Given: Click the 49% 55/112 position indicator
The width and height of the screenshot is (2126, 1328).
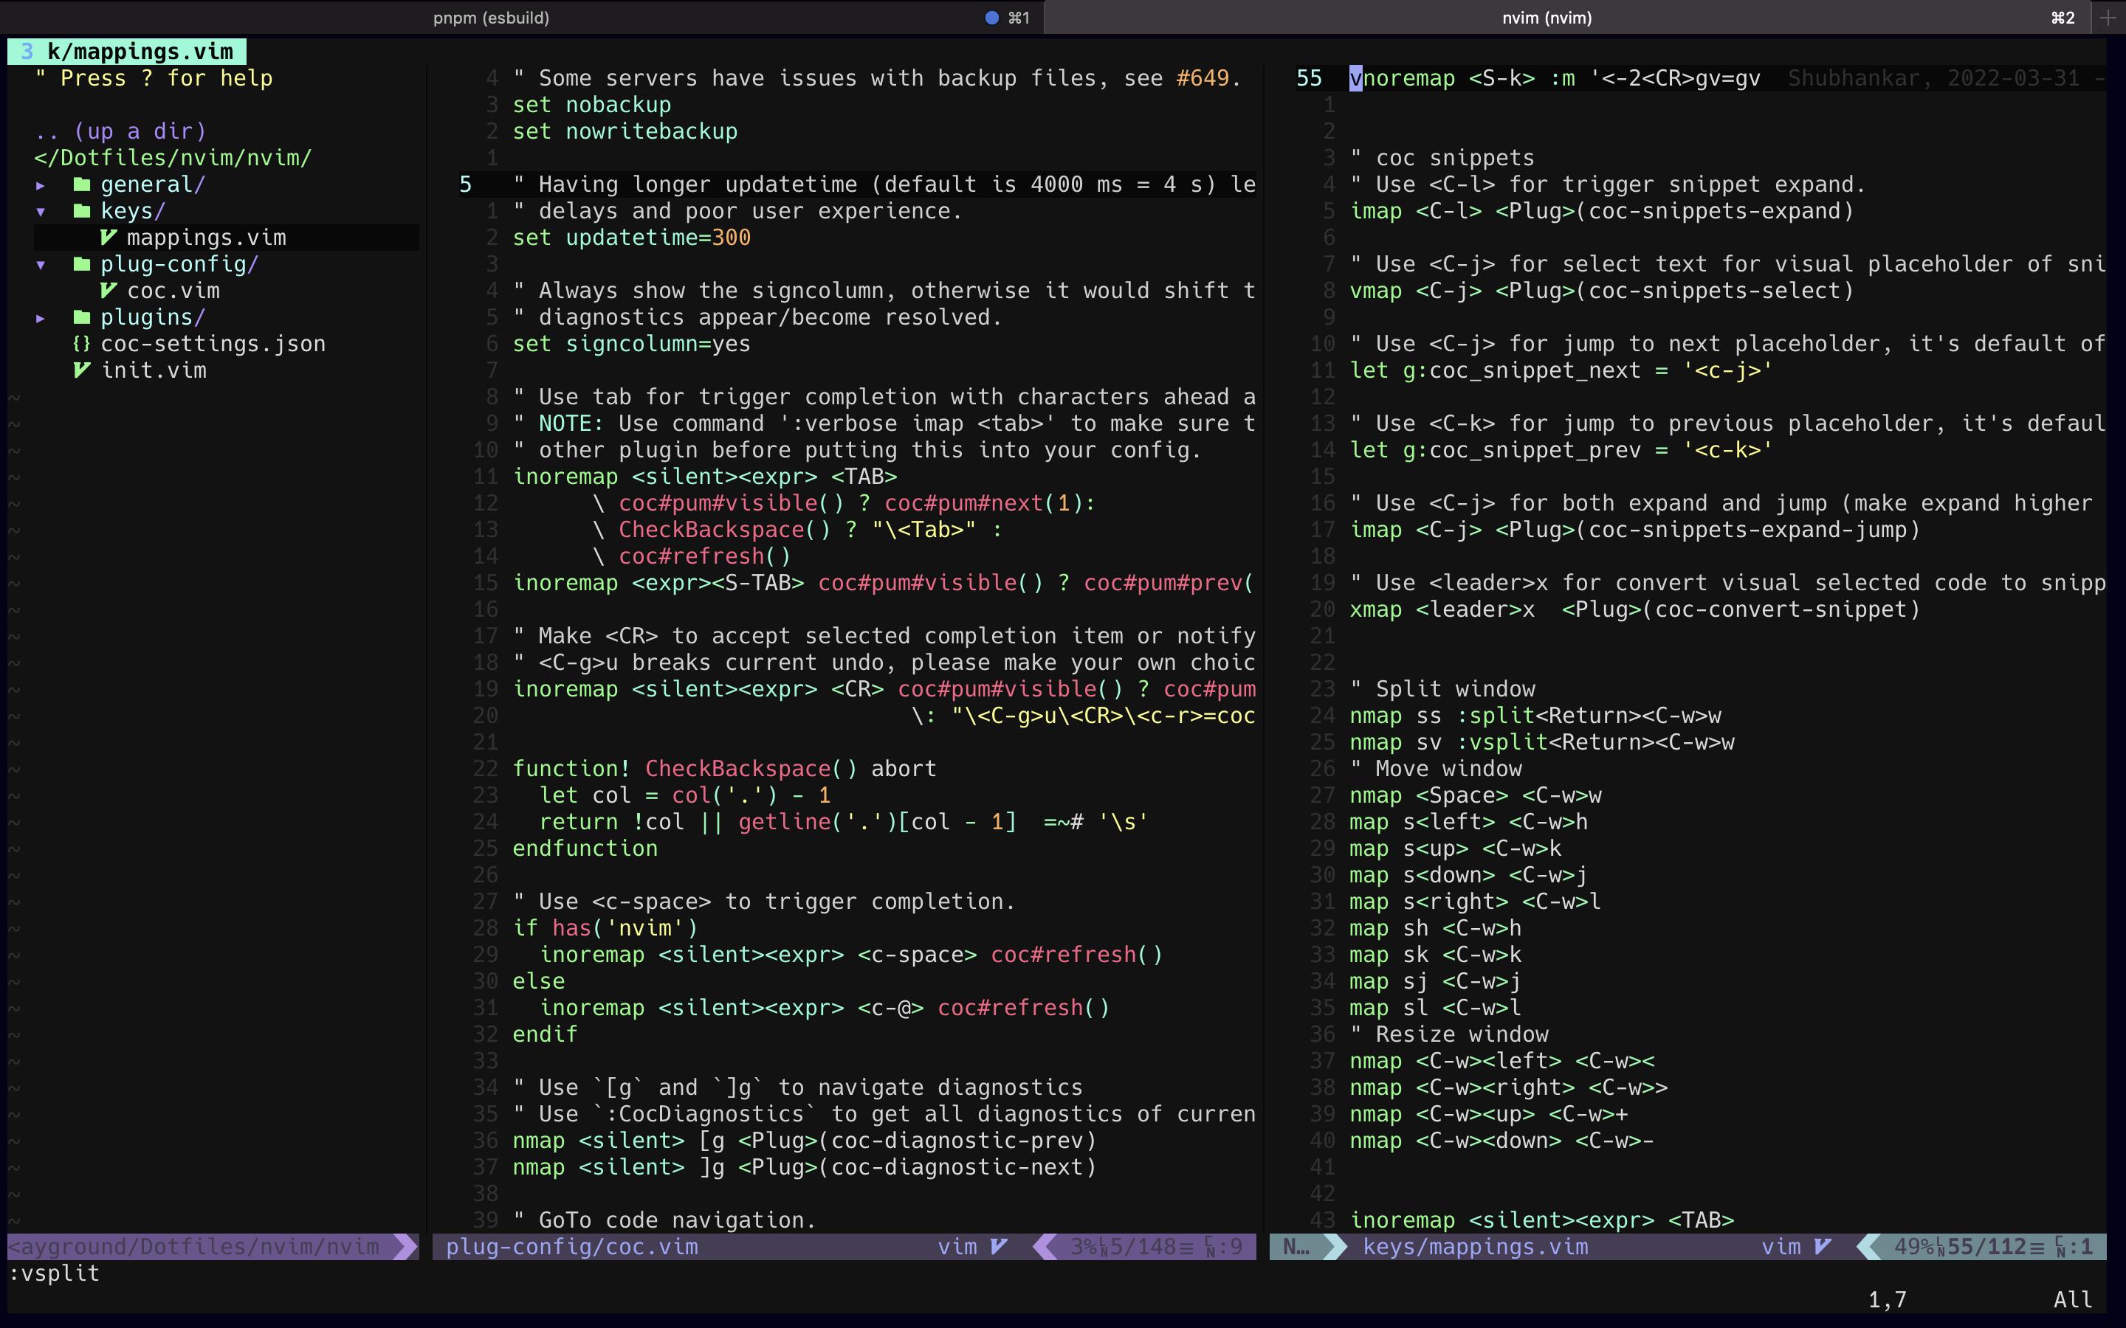Looking at the screenshot, I should click(x=1992, y=1246).
